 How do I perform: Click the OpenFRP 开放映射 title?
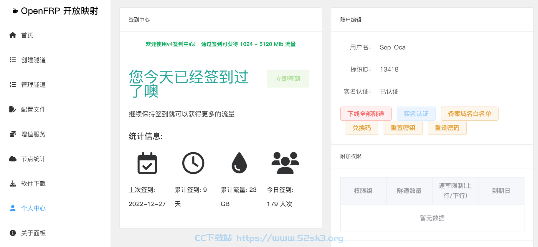(60, 11)
